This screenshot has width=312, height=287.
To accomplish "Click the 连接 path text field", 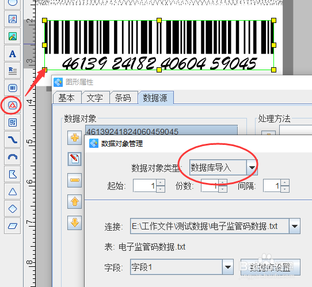I will pyautogui.click(x=210, y=226).
